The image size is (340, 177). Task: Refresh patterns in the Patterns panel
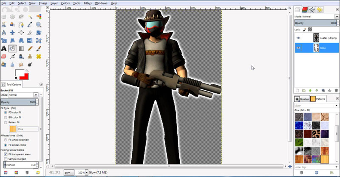click(x=316, y=172)
